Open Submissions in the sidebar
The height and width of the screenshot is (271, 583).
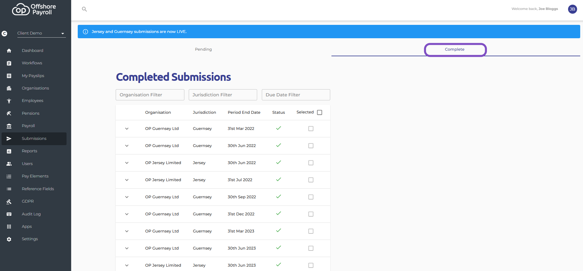tap(34, 139)
